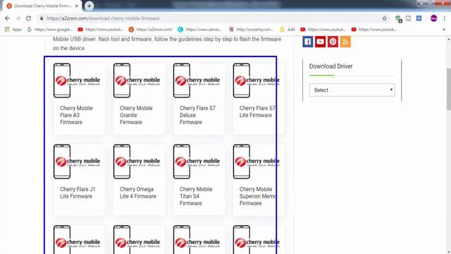The width and height of the screenshot is (451, 254).
Task: Click the a2zrom.com address bar
Action: 213,18
